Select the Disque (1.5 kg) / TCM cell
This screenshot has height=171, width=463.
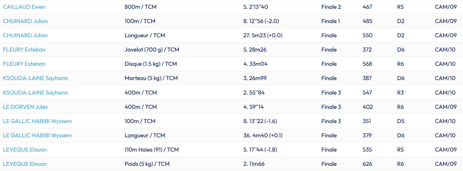[151, 64]
